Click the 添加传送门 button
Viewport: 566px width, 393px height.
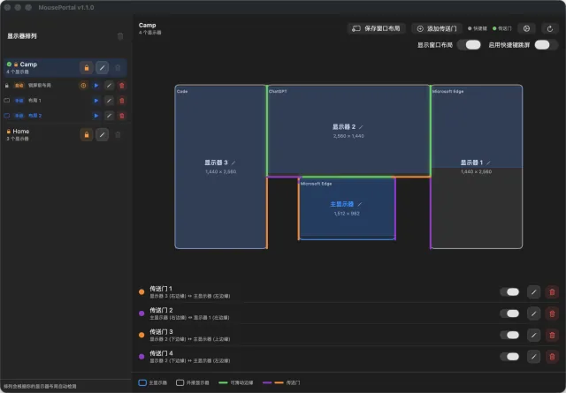click(x=437, y=28)
